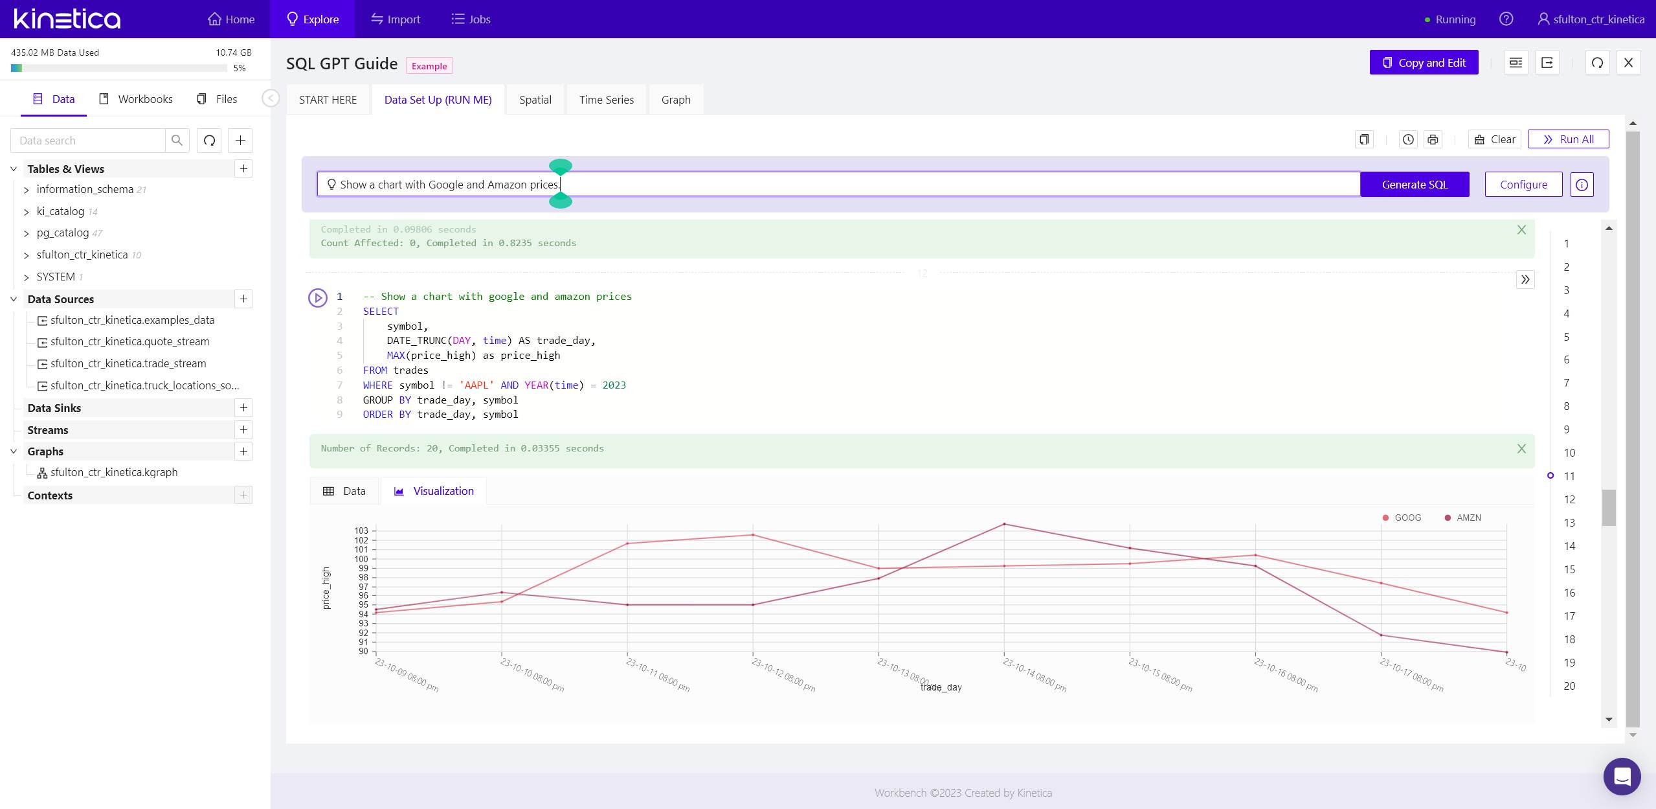The image size is (1656, 809).
Task: Click the SQL GPT prompt input field
Action: 838,185
